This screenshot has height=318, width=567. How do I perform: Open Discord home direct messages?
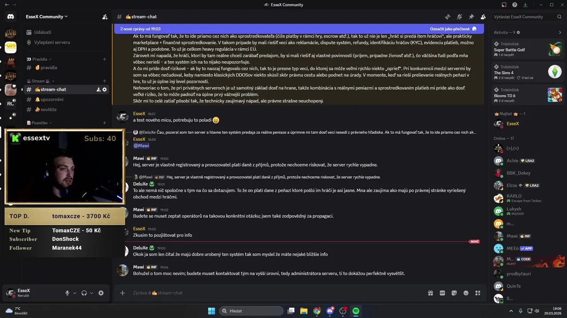tap(11, 17)
